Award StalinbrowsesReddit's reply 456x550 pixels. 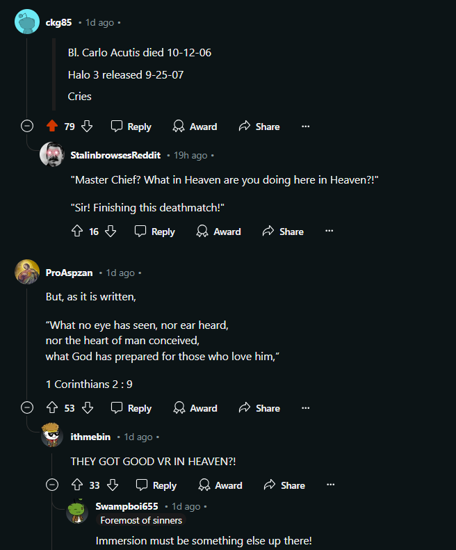pos(218,232)
